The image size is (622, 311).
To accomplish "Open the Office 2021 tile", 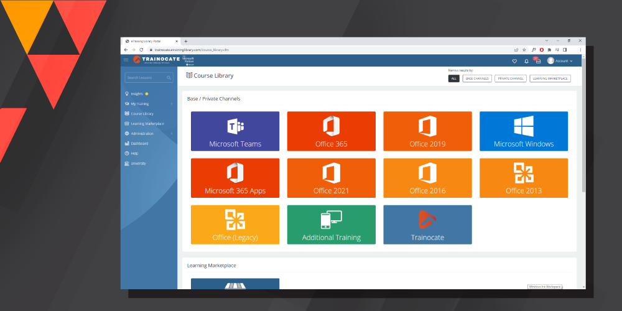I will [x=332, y=178].
